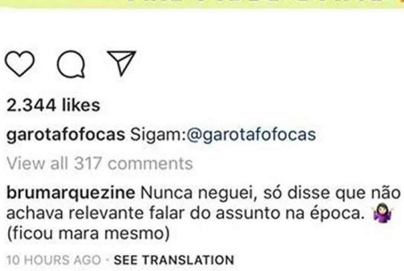Open the brumarquezine profile

tap(70, 193)
